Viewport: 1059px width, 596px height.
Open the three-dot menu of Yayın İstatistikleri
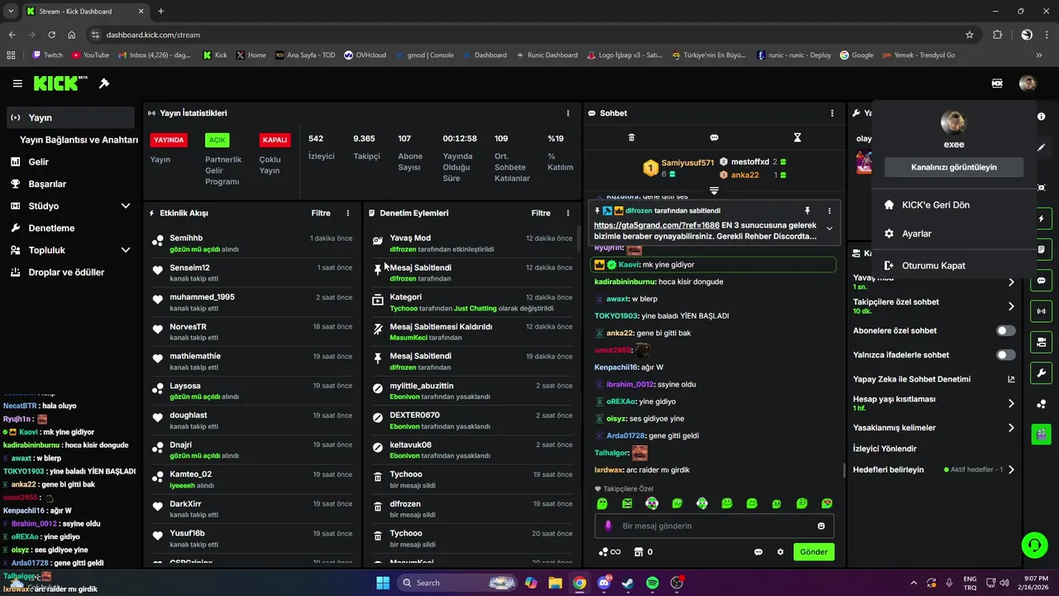pos(568,113)
